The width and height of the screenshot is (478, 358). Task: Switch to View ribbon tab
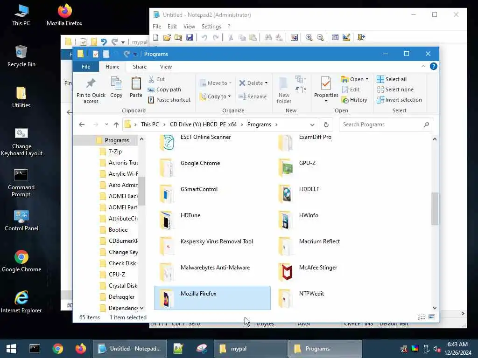[x=166, y=67]
